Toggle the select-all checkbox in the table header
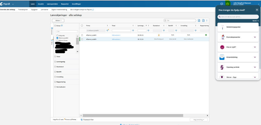The width and height of the screenshot is (261, 125). [x=82, y=26]
